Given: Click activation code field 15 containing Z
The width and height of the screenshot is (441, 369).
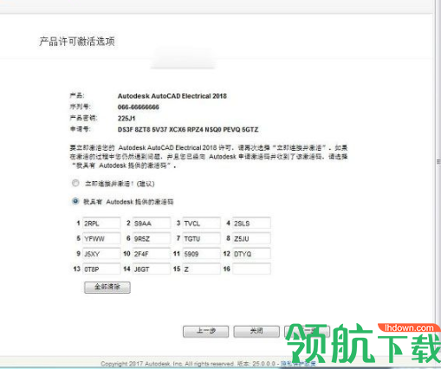Looking at the screenshot, I should click(x=202, y=269).
